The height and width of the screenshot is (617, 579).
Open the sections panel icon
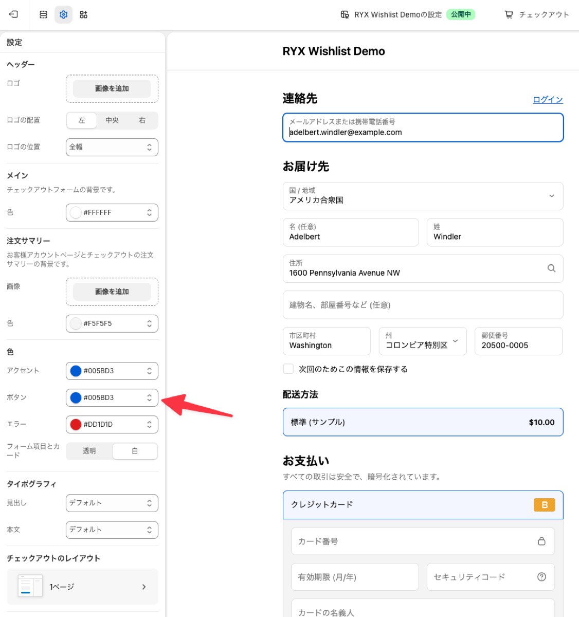(x=44, y=14)
